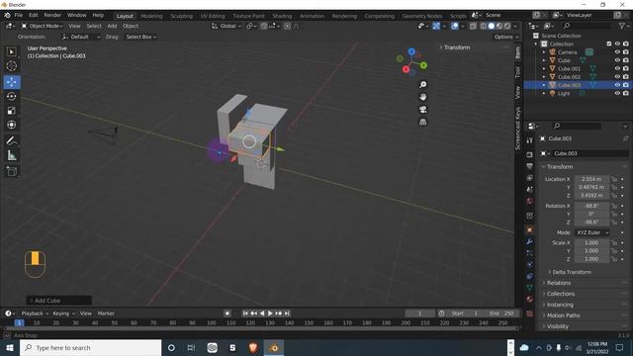Open the Object Data green triangle tab
This screenshot has width=633, height=356.
tap(530, 288)
